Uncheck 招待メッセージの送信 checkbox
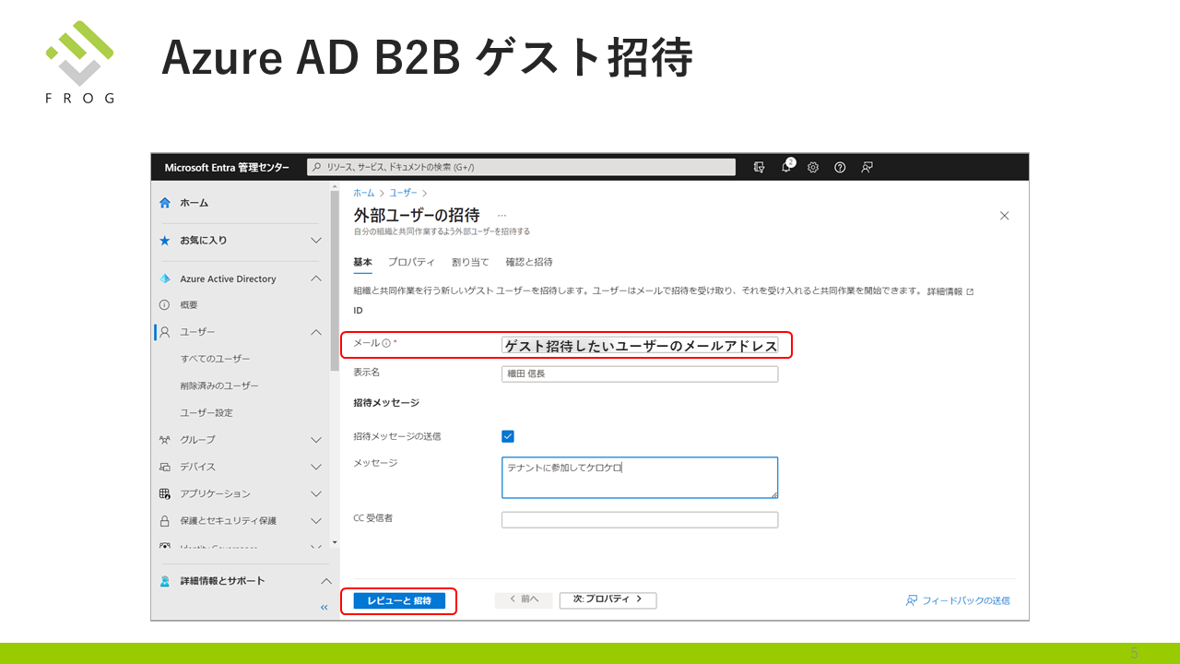Screen dimensions: 1180x664 tap(508, 436)
